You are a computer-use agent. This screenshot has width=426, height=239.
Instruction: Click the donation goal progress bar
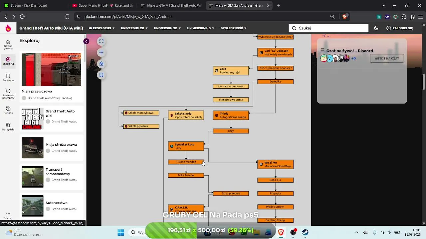coord(210,230)
